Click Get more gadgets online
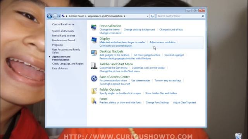Image resolution: width=248 pixels, height=139 pixels. click(x=147, y=55)
